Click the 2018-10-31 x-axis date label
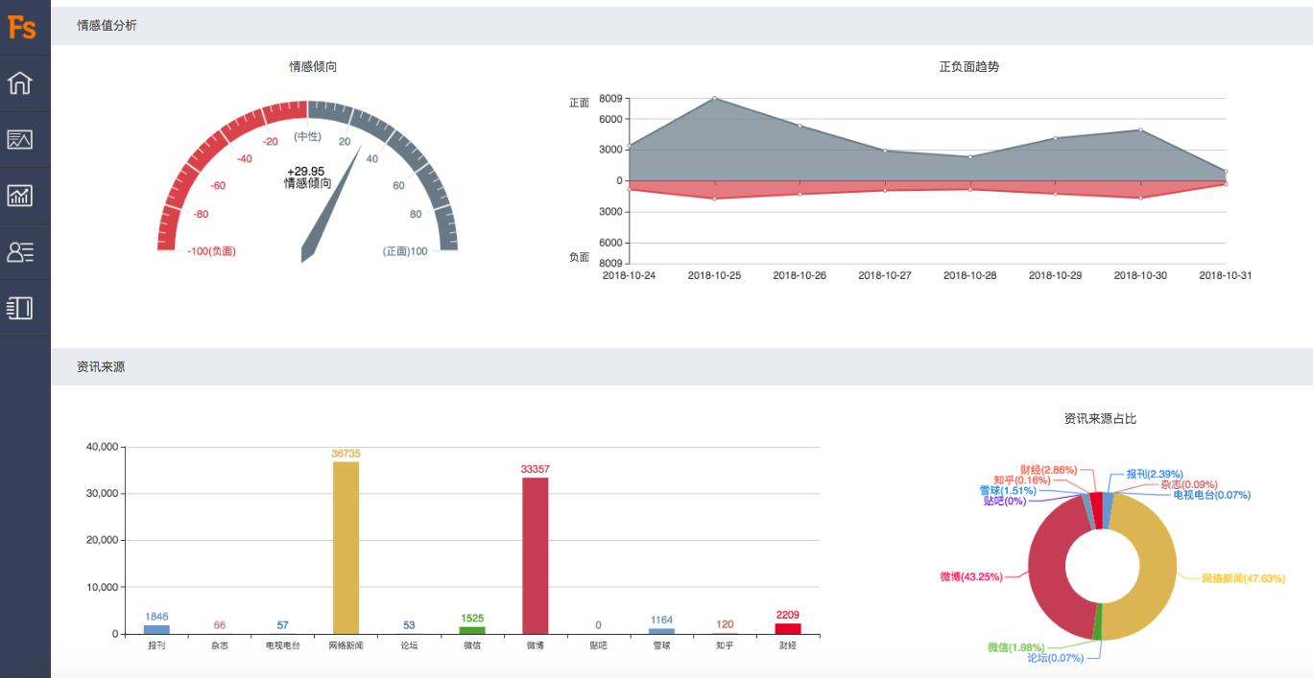The width and height of the screenshot is (1313, 678). 1226,275
